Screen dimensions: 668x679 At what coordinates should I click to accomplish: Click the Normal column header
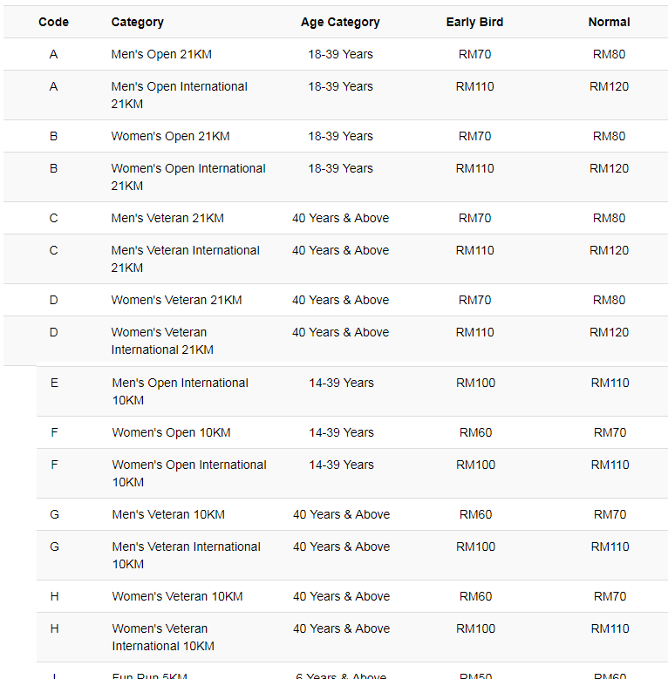click(x=609, y=22)
